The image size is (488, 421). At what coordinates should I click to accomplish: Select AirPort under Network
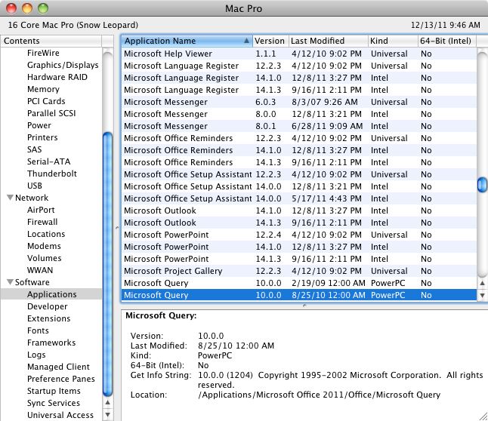pyautogui.click(x=41, y=210)
